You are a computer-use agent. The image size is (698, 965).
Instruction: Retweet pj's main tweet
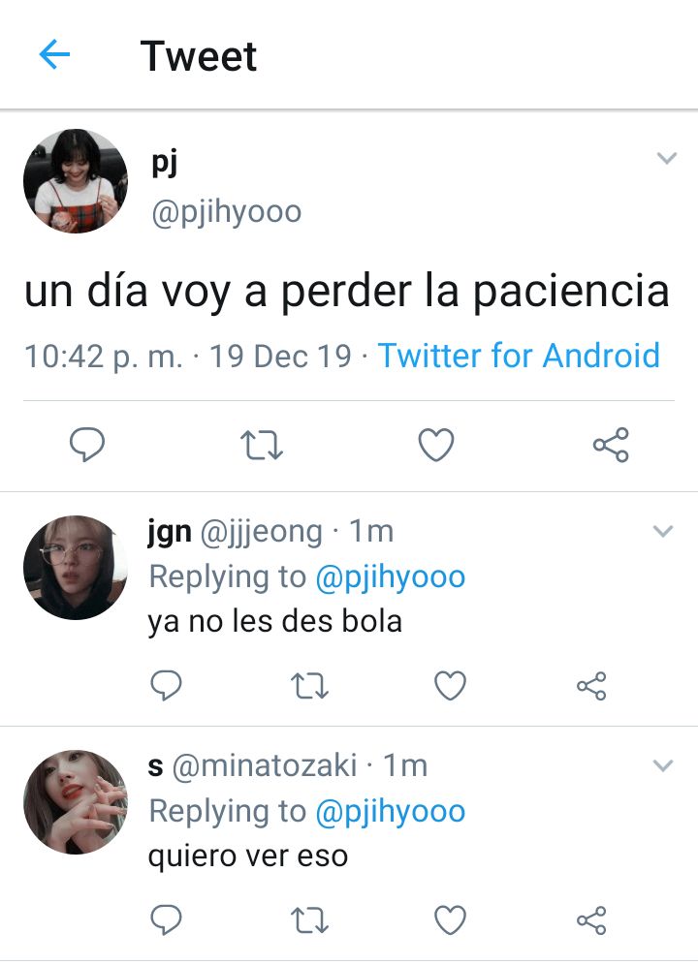(x=261, y=445)
